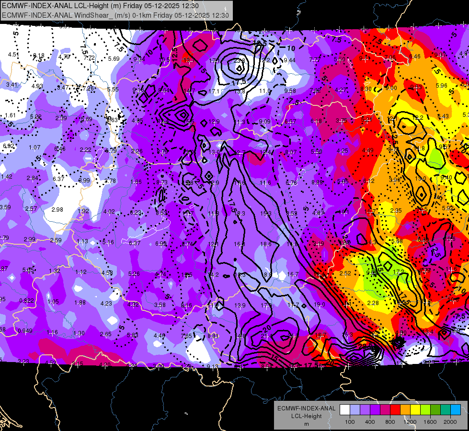This screenshot has width=469, height=431.
Task: Click the red legend swatch
Action: (x=395, y=410)
